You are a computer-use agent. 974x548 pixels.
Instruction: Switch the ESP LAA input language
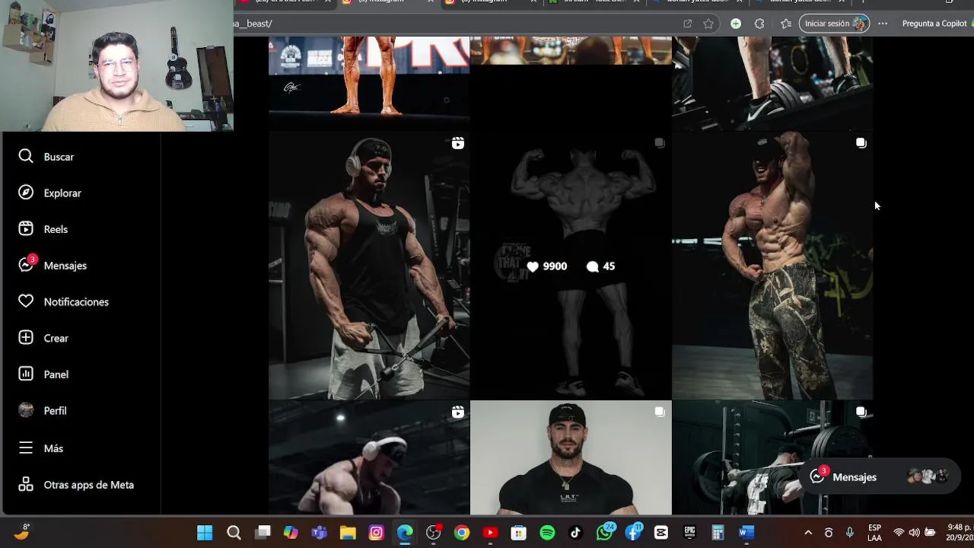click(874, 533)
